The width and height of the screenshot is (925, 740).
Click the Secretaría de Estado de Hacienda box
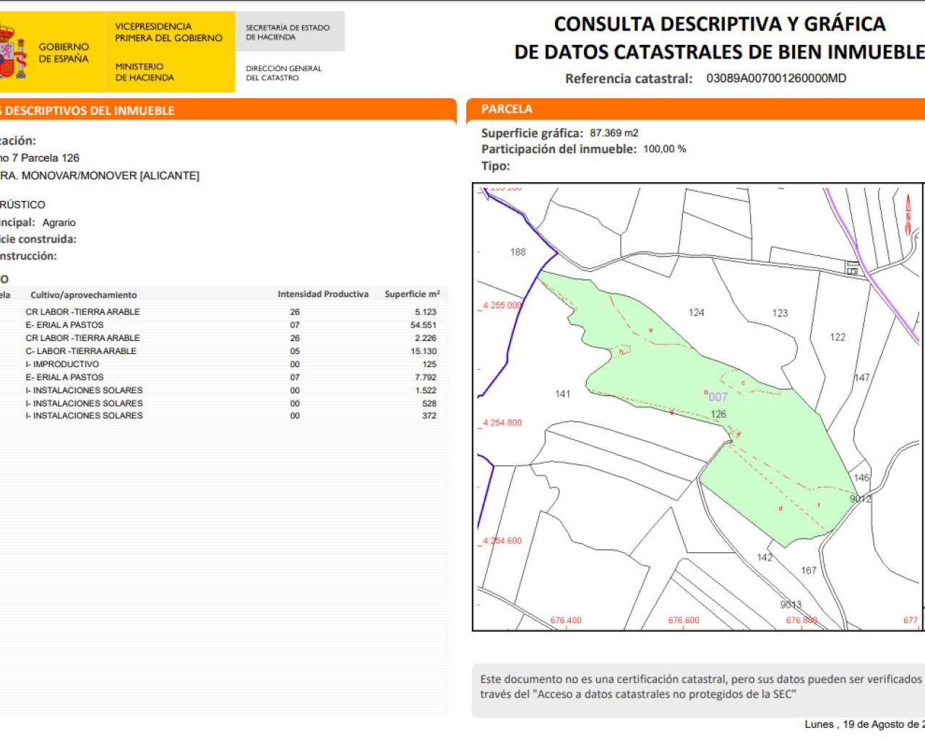[x=289, y=32]
